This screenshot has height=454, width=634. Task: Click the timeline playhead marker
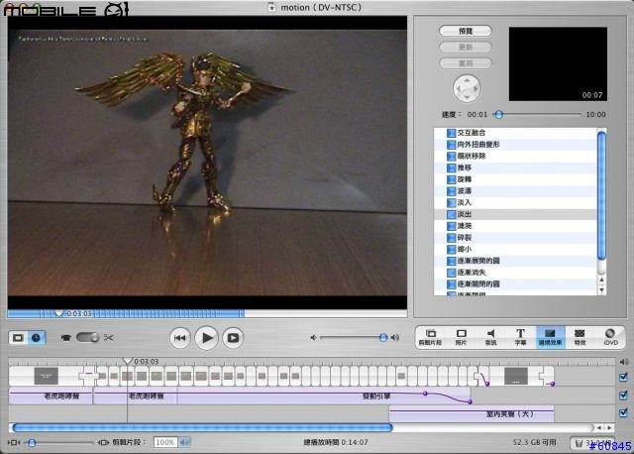(x=128, y=361)
